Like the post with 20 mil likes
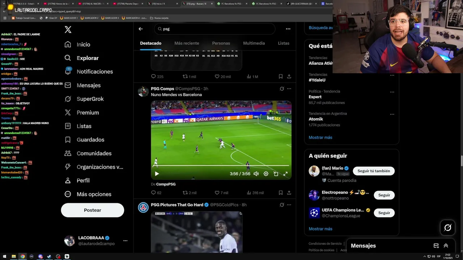This screenshot has width=463, height=260. coord(222,77)
